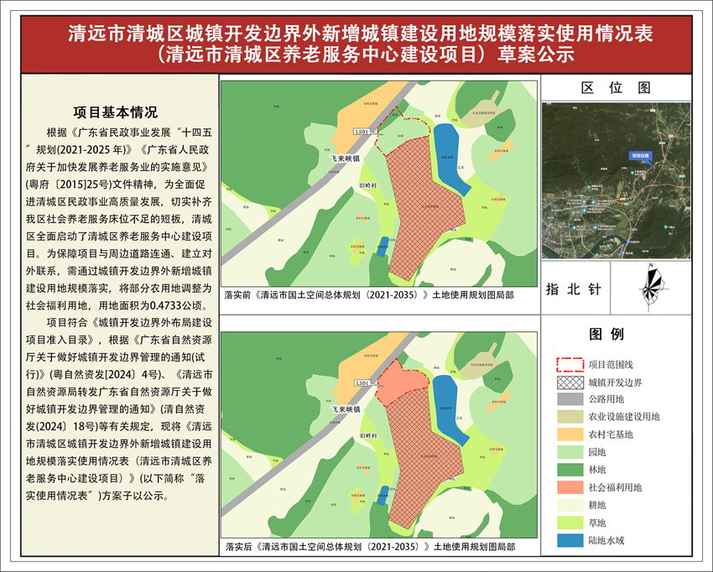Click the 飞来峡镇 label in upper map
Image resolution: width=713 pixels, height=572 pixels.
coord(345,157)
